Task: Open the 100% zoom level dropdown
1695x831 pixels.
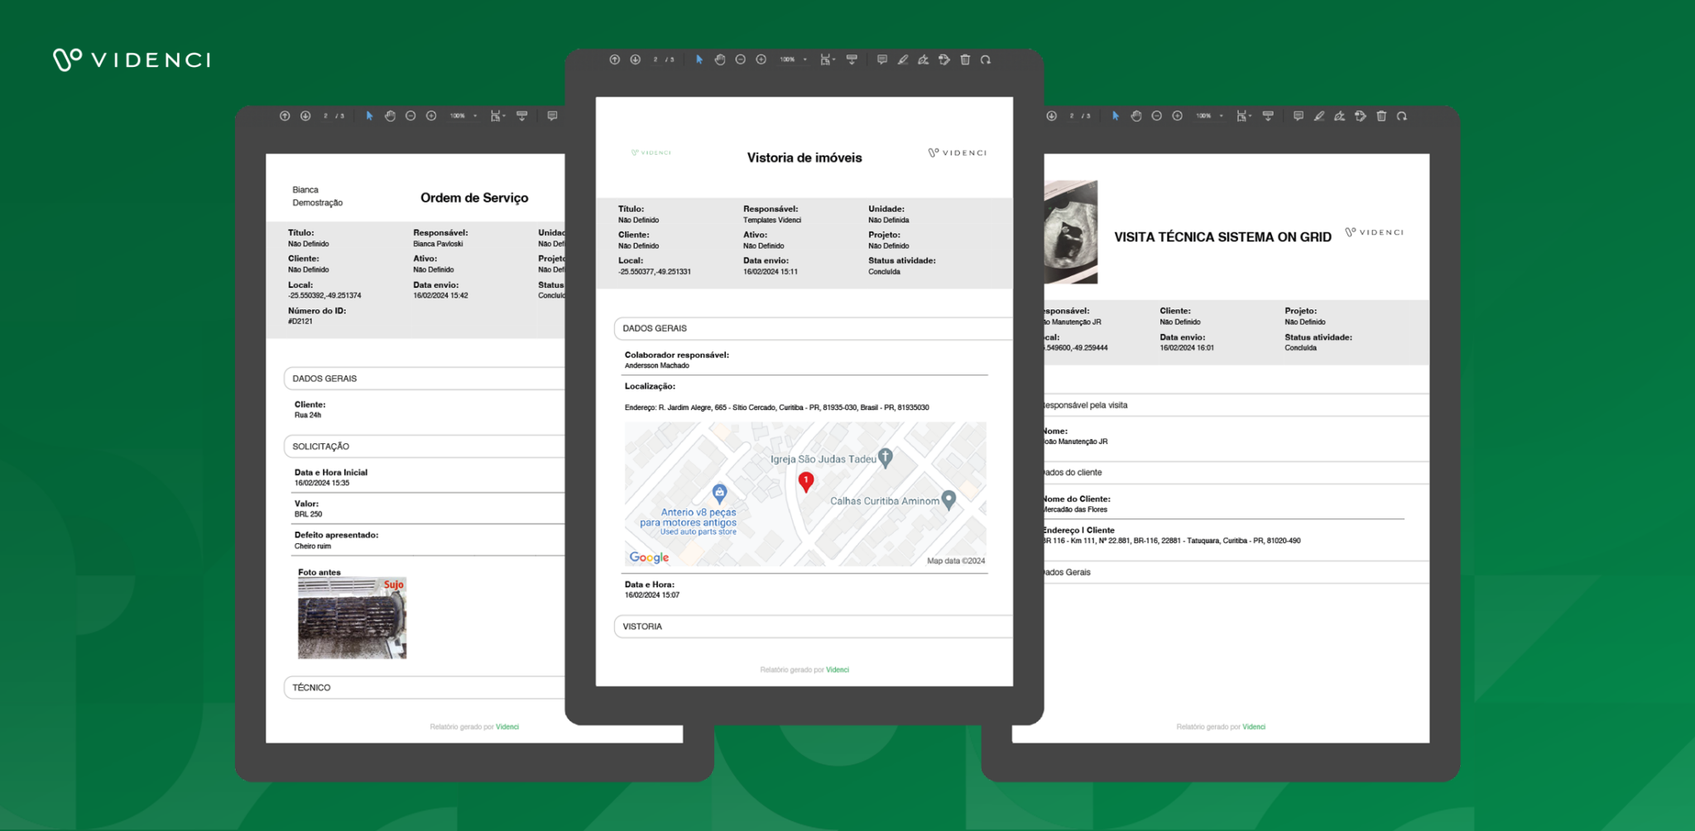Action: coord(788,60)
